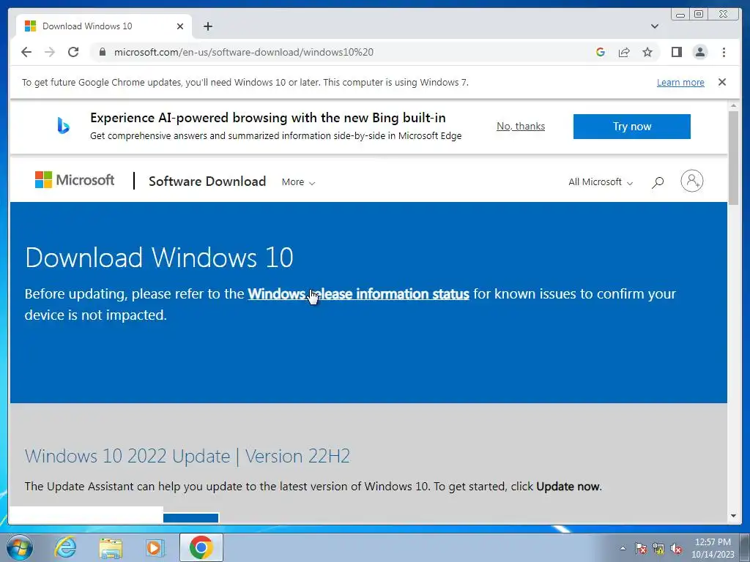Screen dimensions: 750x562
Task: Open the Software Download link
Action: [207, 181]
